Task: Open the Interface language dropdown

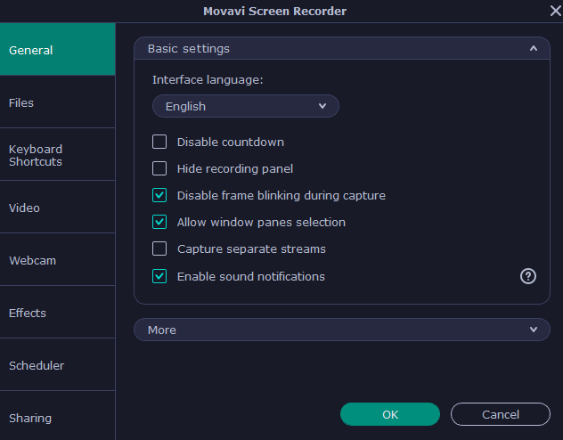Action: coord(246,106)
